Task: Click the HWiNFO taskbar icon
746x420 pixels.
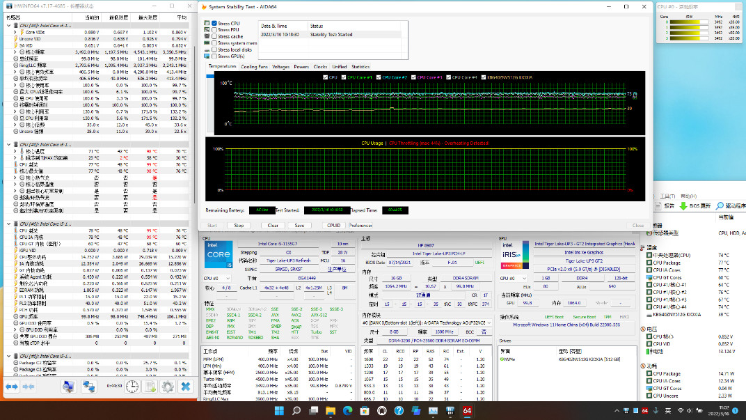Action: (x=450, y=410)
